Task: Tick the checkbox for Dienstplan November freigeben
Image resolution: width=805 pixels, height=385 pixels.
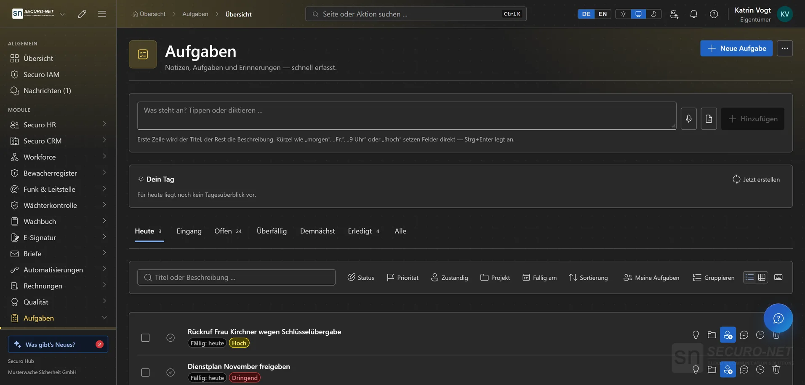Action: 145,372
